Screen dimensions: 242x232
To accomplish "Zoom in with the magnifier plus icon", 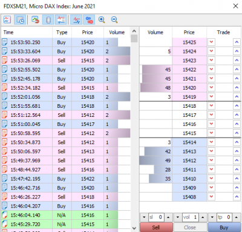I will pyautogui.click(x=102, y=20).
